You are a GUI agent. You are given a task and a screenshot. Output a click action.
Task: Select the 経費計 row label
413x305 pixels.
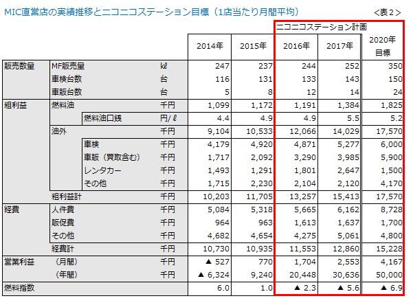tap(65, 247)
